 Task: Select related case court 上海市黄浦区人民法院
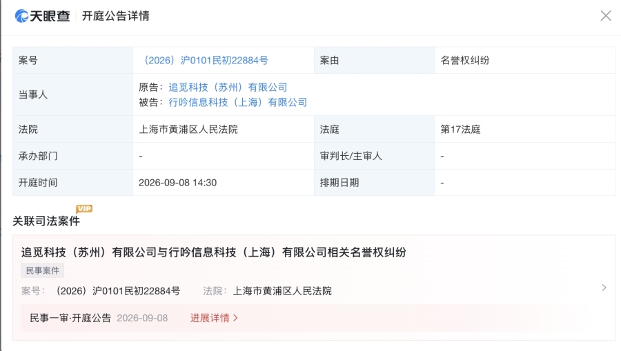282,291
